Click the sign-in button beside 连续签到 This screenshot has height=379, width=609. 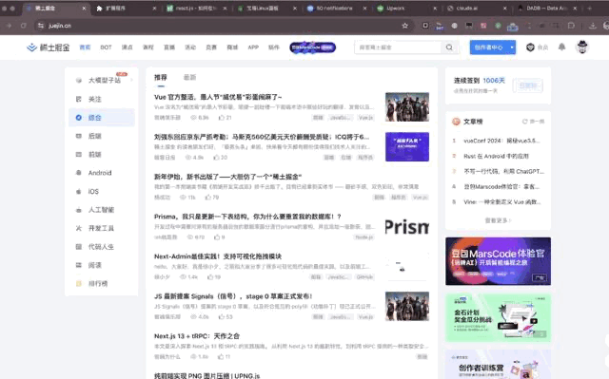pyautogui.click(x=527, y=85)
